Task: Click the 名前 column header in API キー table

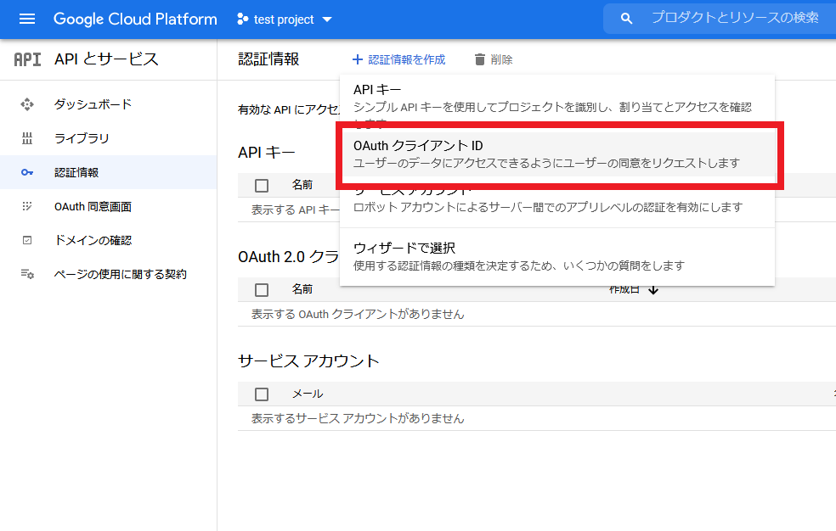Action: (302, 185)
